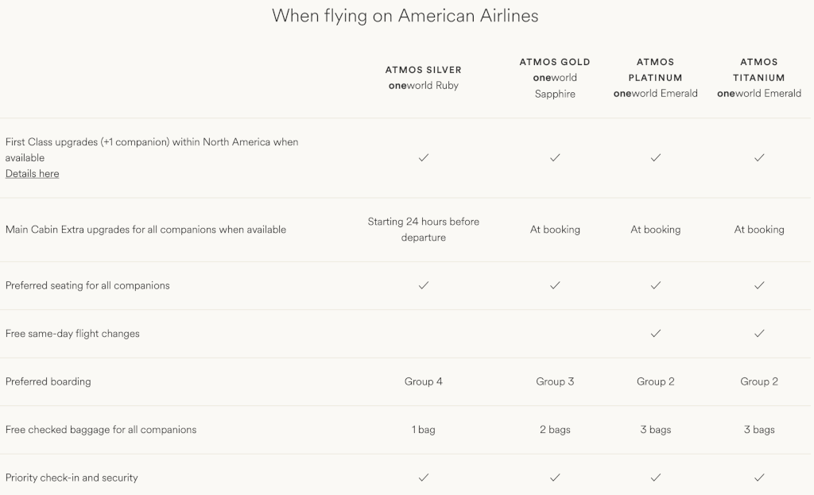Screen dimensions: 814x495
Task: Click Atmos Silver priority check-in checkmark
Action: point(424,478)
